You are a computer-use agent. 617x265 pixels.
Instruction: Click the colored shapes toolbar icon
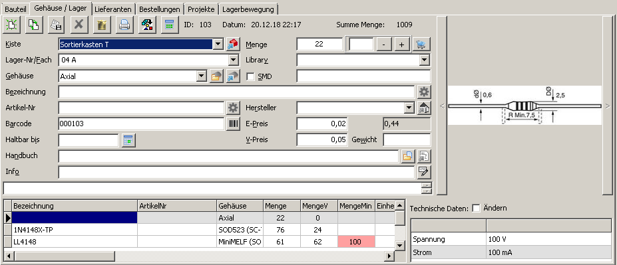click(147, 25)
